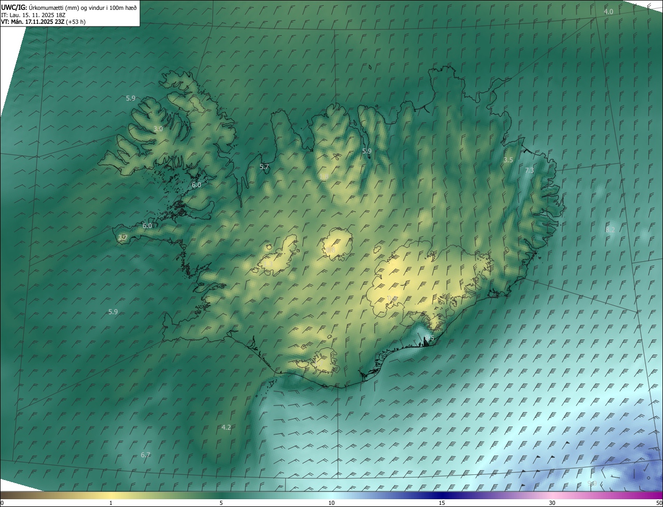Click the 1 tick on the color scale

(x=111, y=503)
